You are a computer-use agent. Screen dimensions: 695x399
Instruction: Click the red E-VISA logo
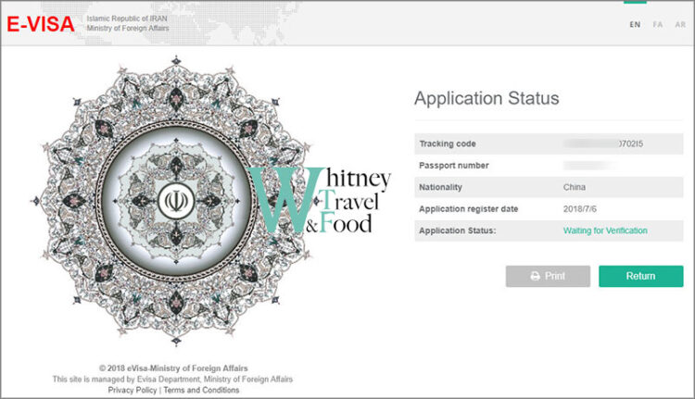coord(41,24)
